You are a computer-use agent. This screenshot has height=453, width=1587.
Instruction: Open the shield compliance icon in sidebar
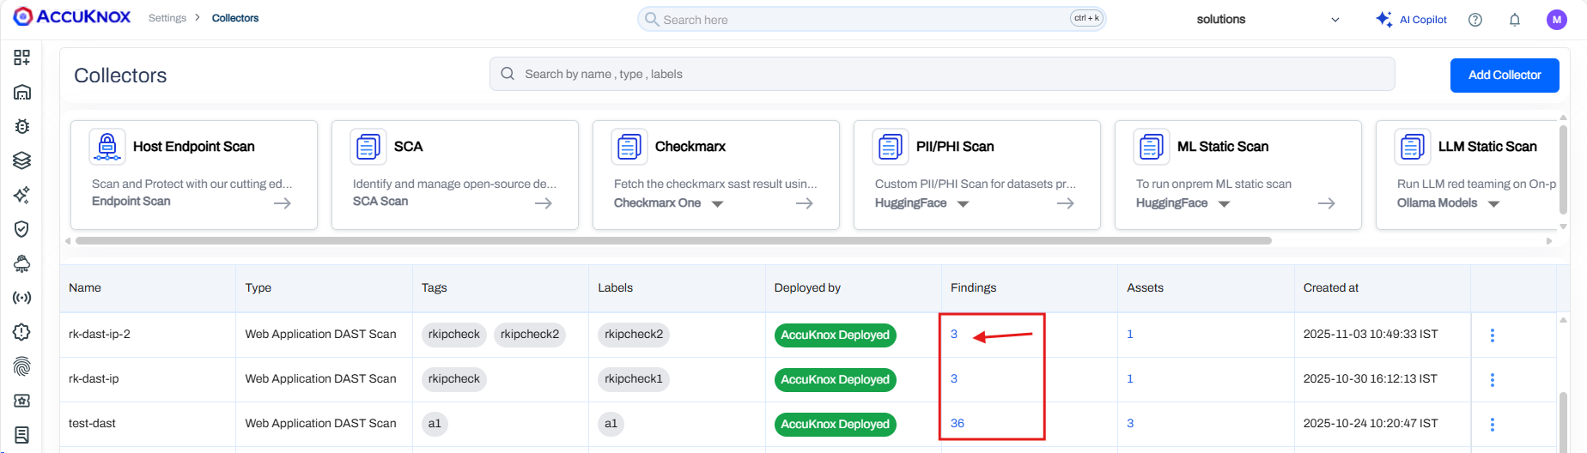22,229
